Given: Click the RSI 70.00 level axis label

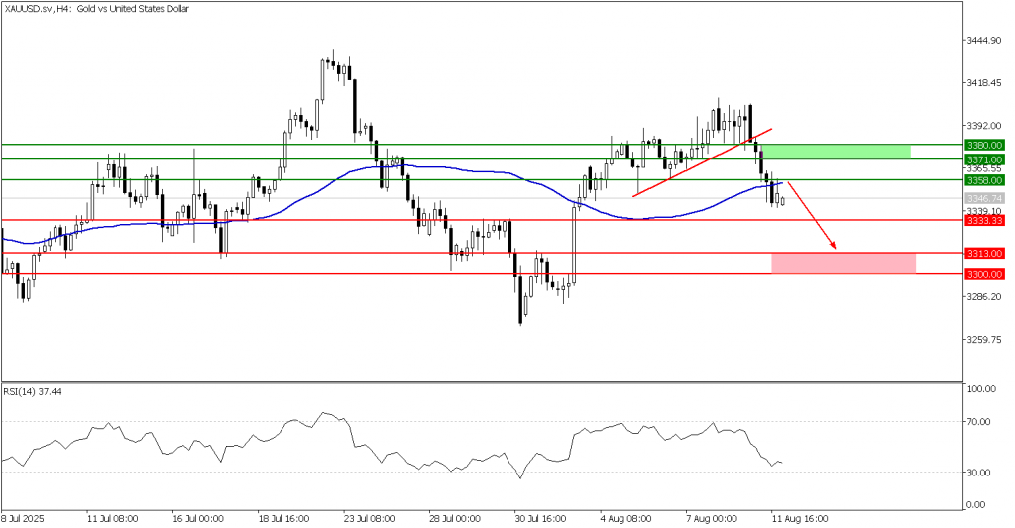Looking at the screenshot, I should point(981,422).
